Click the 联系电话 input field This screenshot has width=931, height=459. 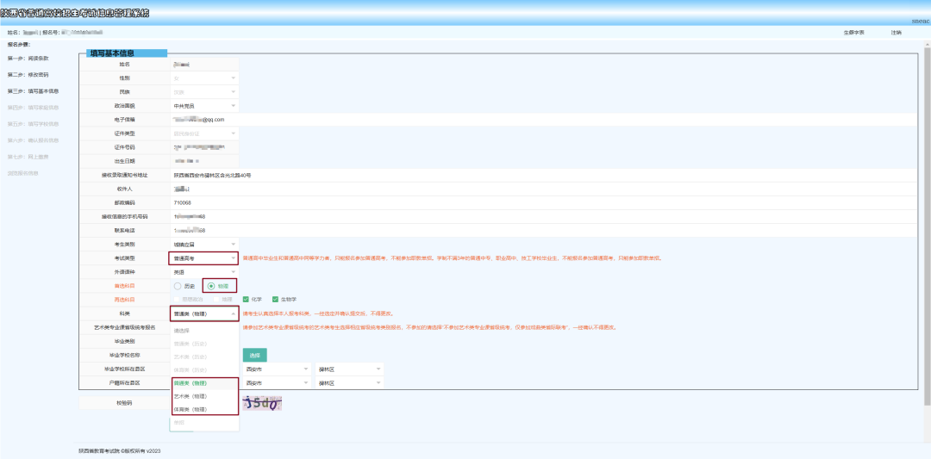(544, 230)
